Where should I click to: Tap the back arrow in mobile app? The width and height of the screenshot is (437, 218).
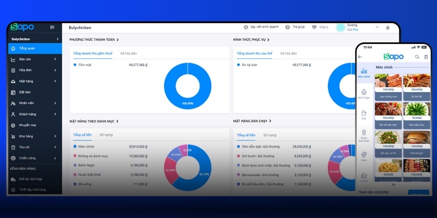(x=360, y=57)
